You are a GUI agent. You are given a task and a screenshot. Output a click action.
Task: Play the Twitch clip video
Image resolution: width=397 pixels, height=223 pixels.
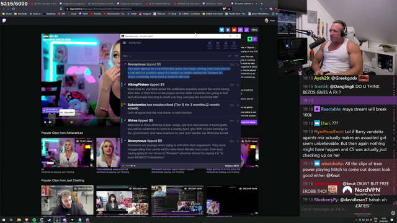pyautogui.click(x=45, y=122)
